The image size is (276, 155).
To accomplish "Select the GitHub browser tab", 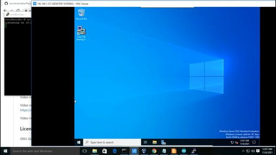I will click(x=17, y=3).
